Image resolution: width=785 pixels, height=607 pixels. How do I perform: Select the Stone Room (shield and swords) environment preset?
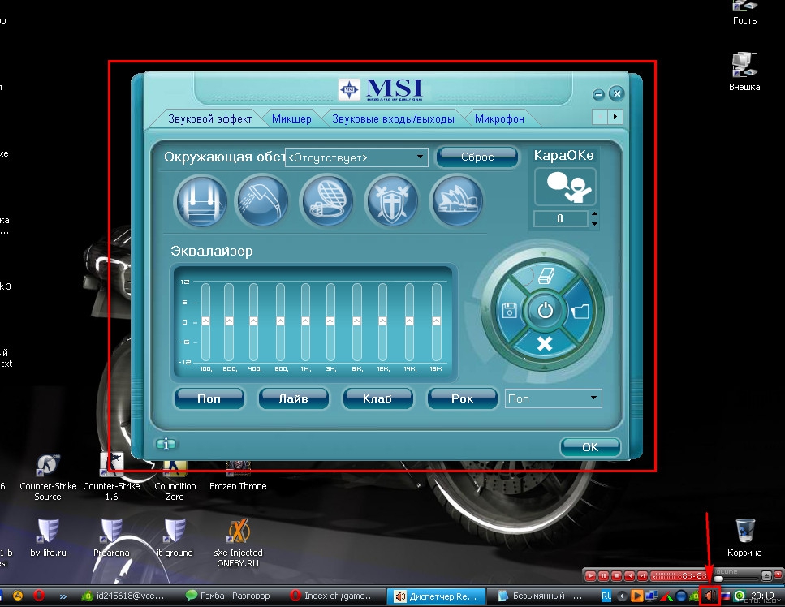[392, 202]
